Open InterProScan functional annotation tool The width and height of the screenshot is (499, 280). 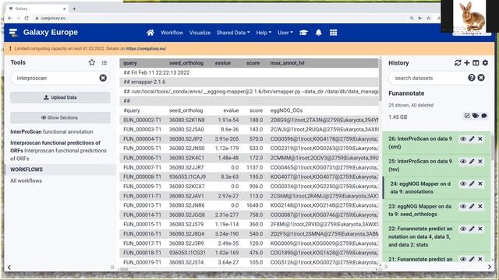(x=51, y=131)
